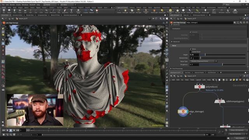Open the network editor Add menu
The width and height of the screenshot is (249, 140).
pos(173,80)
